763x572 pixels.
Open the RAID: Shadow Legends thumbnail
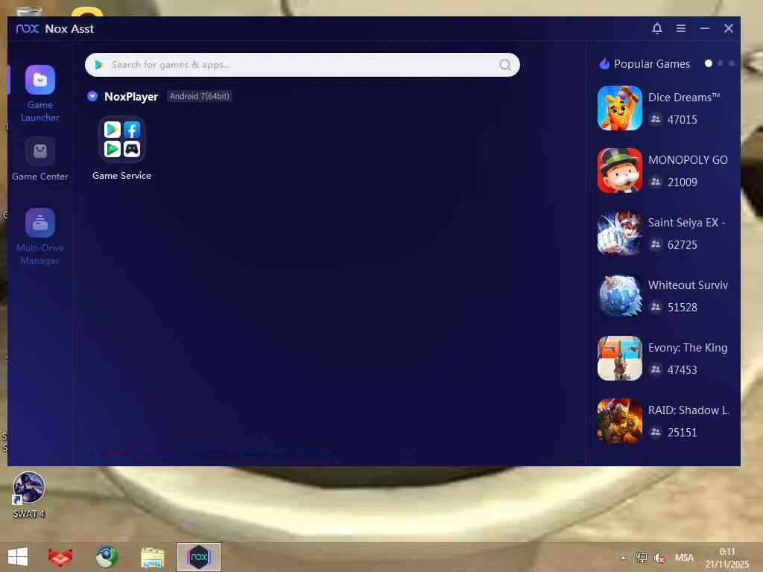[x=619, y=421]
